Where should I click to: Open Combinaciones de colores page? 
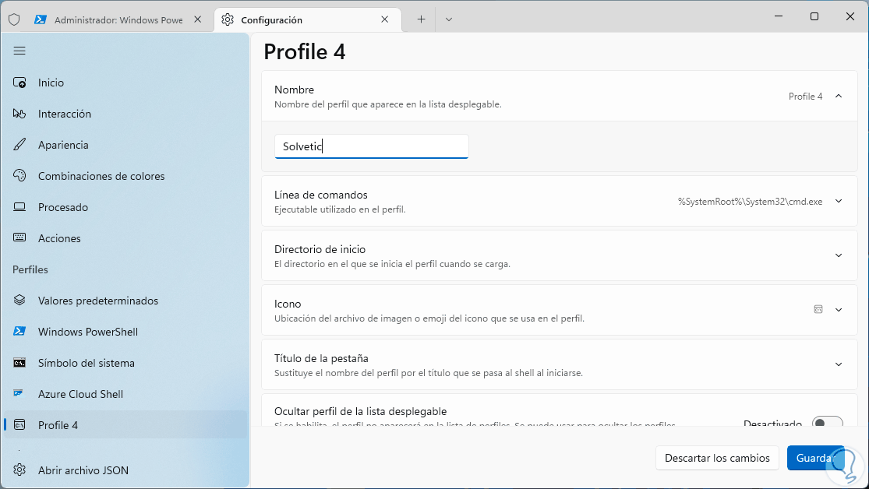pos(101,176)
